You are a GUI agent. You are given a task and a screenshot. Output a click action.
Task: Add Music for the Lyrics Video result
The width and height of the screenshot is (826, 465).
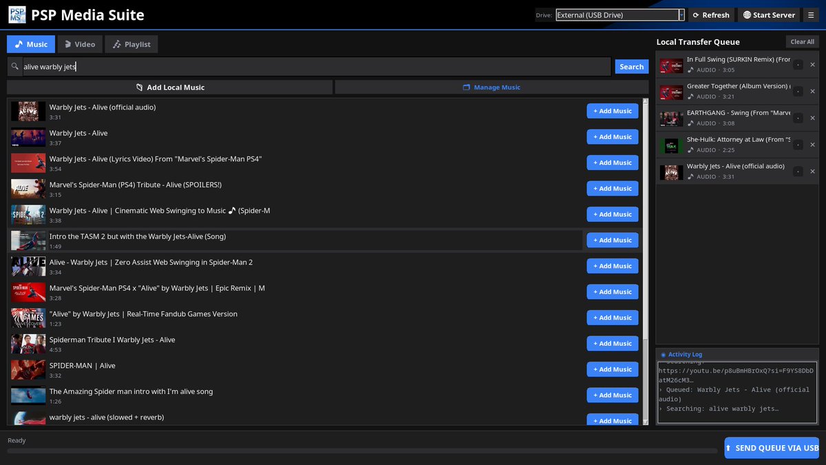click(612, 163)
